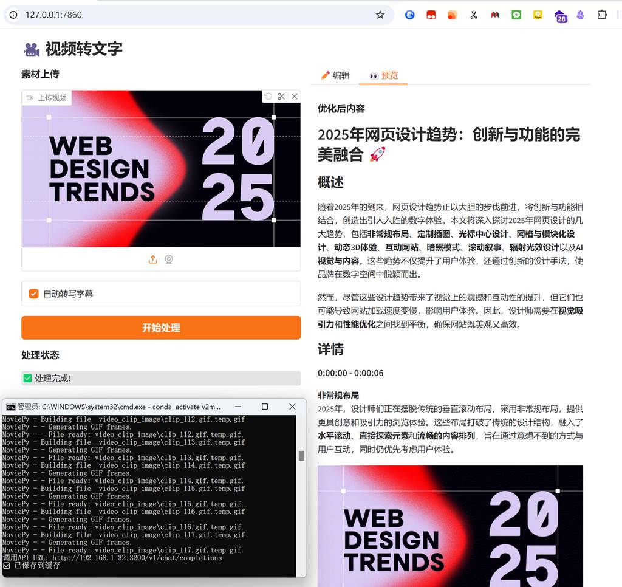Remove the uploaded video with X icon
The width and height of the screenshot is (622, 587).
295,97
